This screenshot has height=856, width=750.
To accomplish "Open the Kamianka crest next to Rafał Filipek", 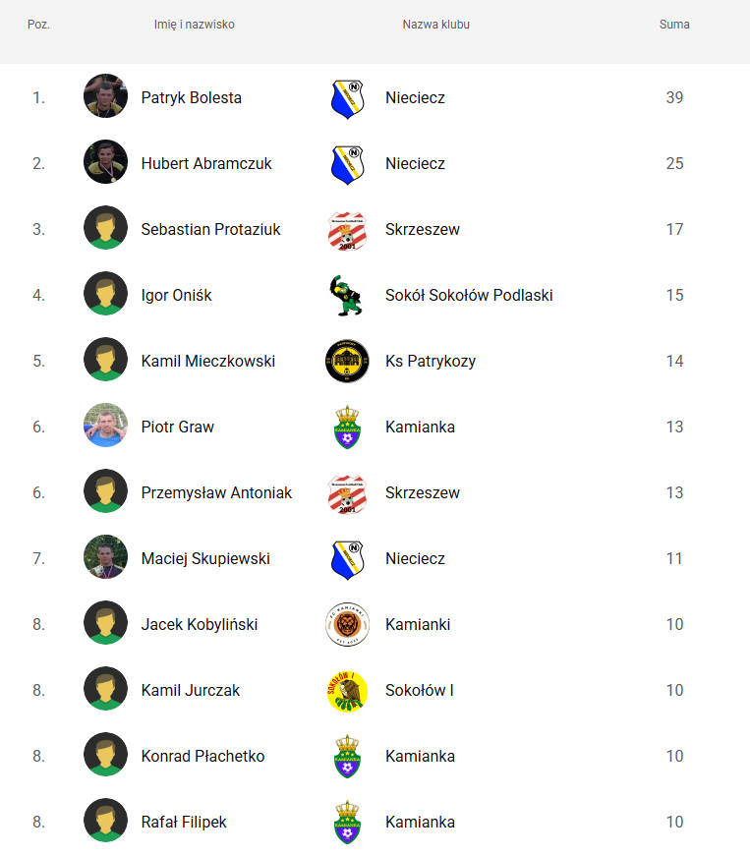I will coord(347,823).
